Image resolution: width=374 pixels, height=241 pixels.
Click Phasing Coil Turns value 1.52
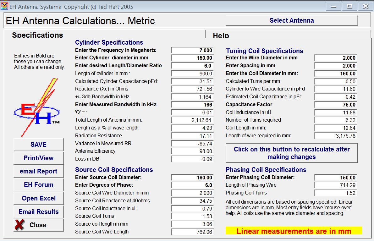[336, 193]
